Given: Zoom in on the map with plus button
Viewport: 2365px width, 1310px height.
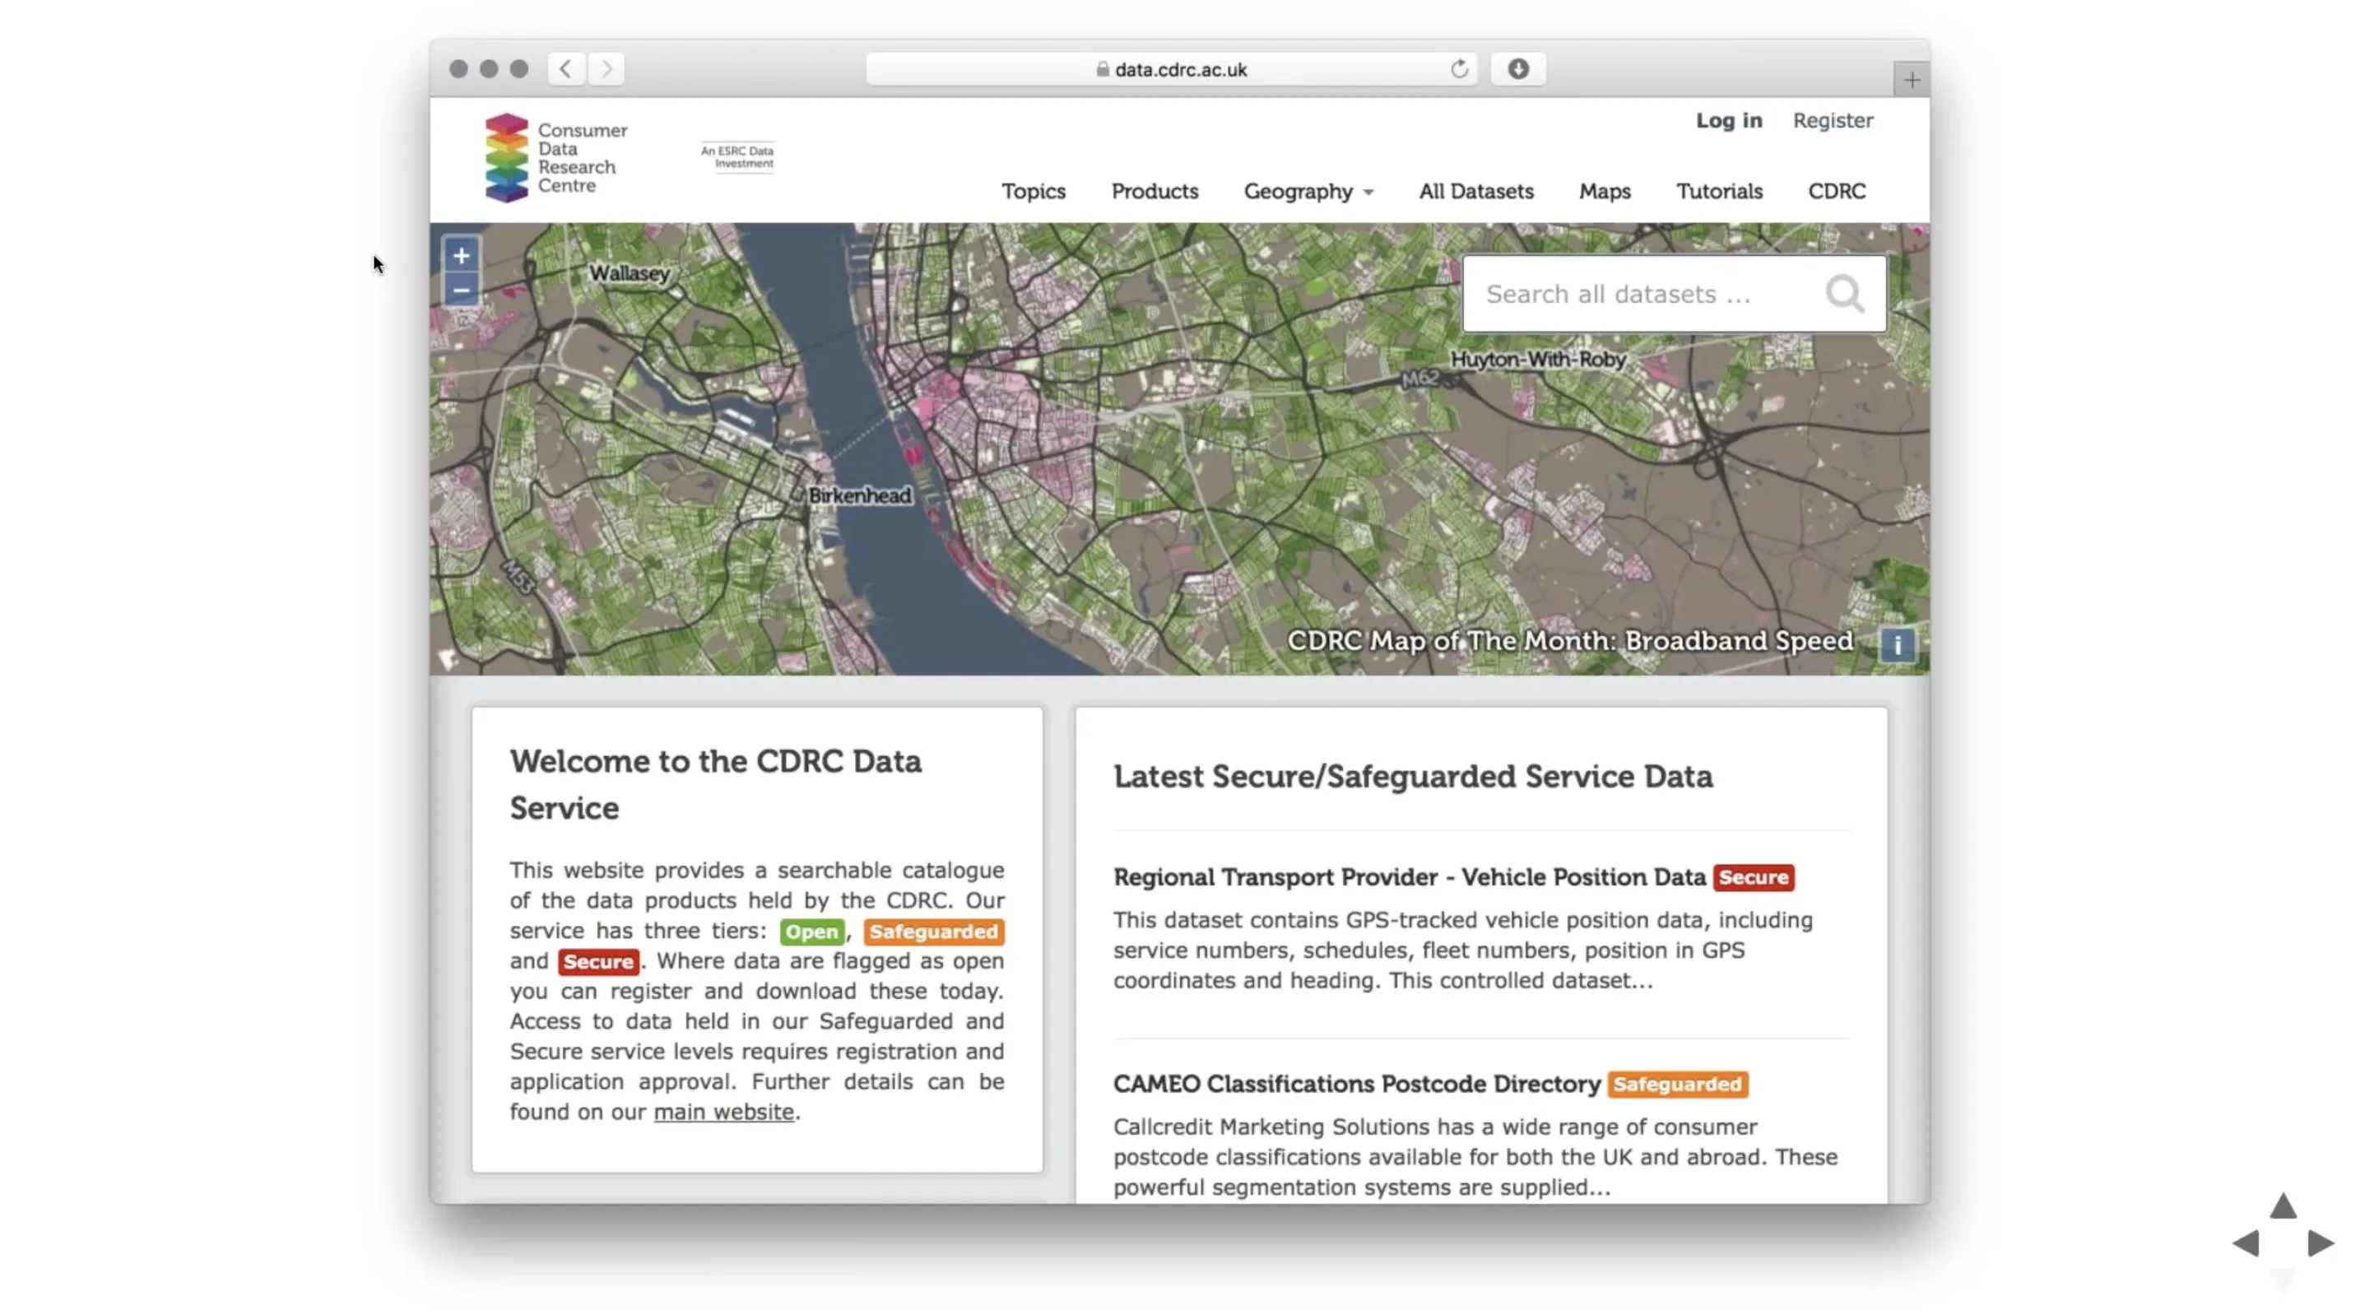Looking at the screenshot, I should click(x=461, y=255).
